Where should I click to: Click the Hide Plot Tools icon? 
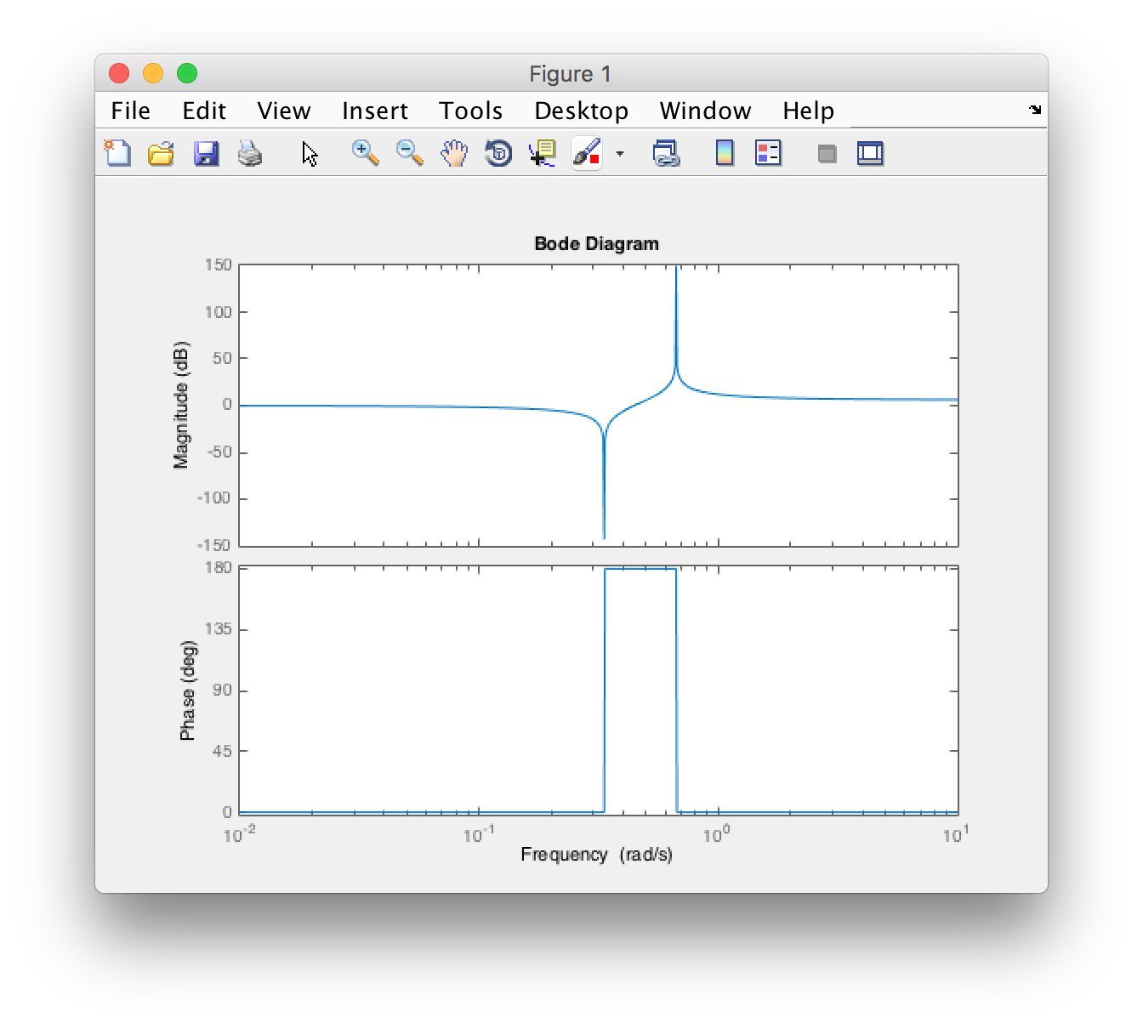coord(827,154)
